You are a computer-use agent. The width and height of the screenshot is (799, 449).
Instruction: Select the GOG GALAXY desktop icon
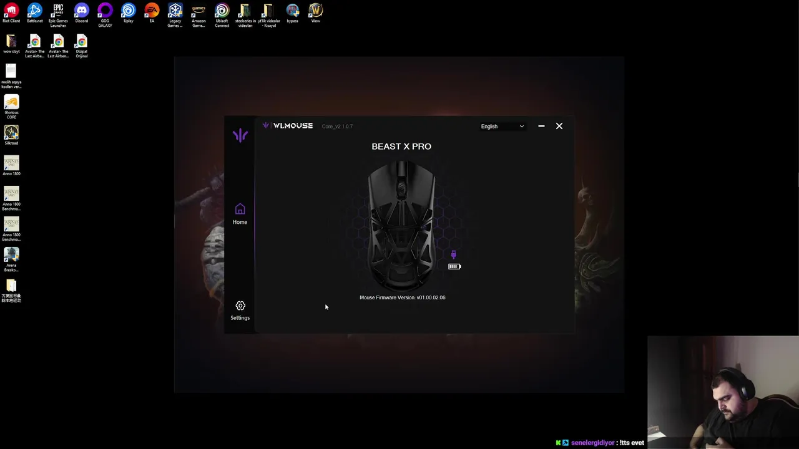pos(105,16)
